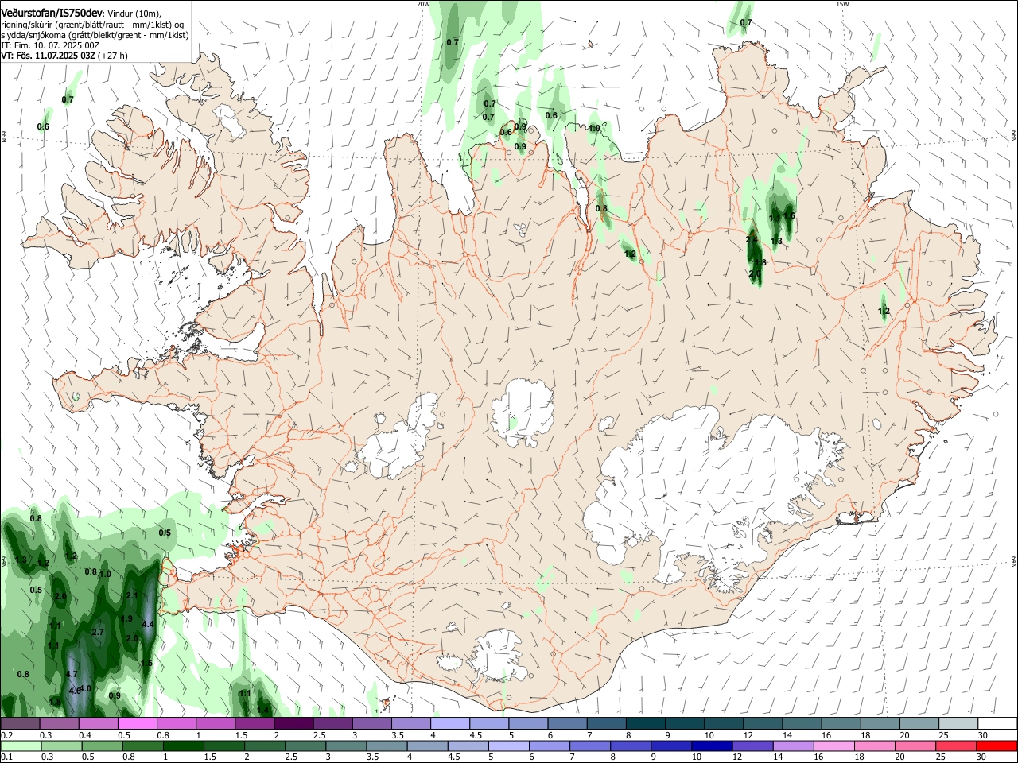The width and height of the screenshot is (1018, 763).
Task: Click the slydda/snjókoma legend description line
Action: tap(95, 35)
